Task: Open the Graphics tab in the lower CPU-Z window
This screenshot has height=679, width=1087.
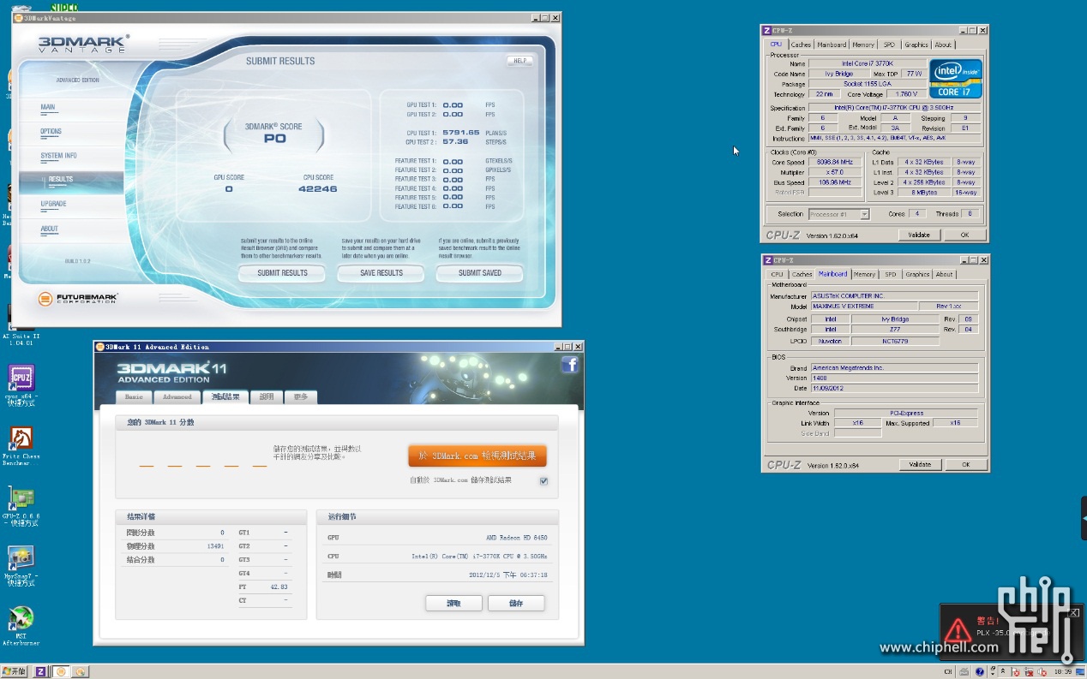Action: (x=917, y=274)
